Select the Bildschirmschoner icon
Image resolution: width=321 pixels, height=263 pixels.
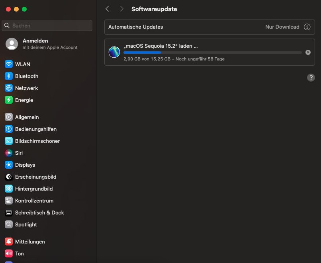click(x=9, y=141)
